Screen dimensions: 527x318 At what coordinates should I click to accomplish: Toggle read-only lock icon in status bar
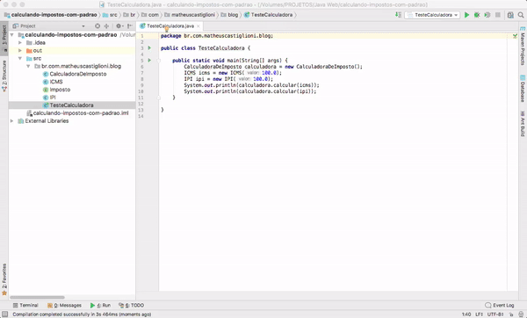pyautogui.click(x=511, y=314)
